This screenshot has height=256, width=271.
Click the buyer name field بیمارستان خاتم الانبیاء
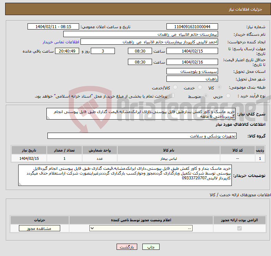point(141,34)
